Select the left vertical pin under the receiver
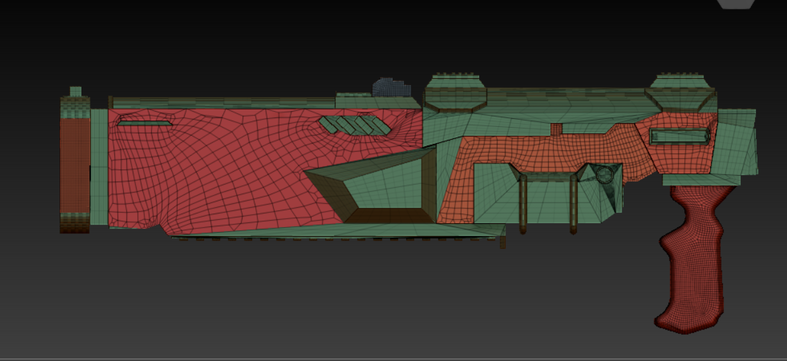Viewport: 787px width, 361px height. point(523,204)
